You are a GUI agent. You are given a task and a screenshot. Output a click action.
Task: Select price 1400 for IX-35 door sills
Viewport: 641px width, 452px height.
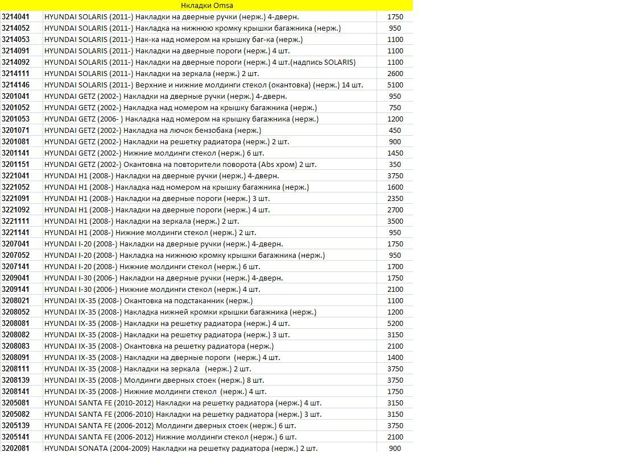(x=395, y=358)
